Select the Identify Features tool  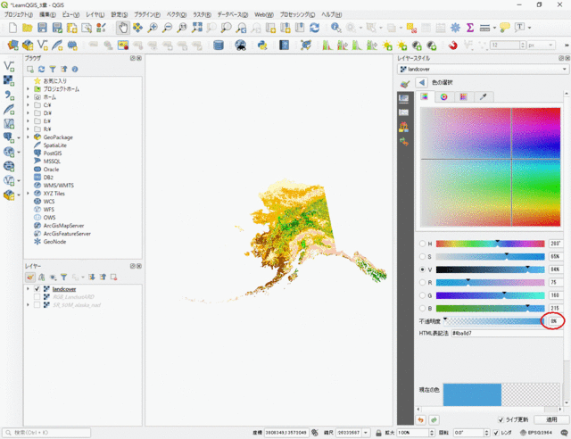335,28
